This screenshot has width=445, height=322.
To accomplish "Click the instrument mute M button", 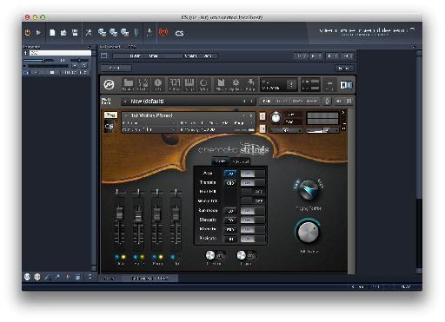I will click(262, 128).
